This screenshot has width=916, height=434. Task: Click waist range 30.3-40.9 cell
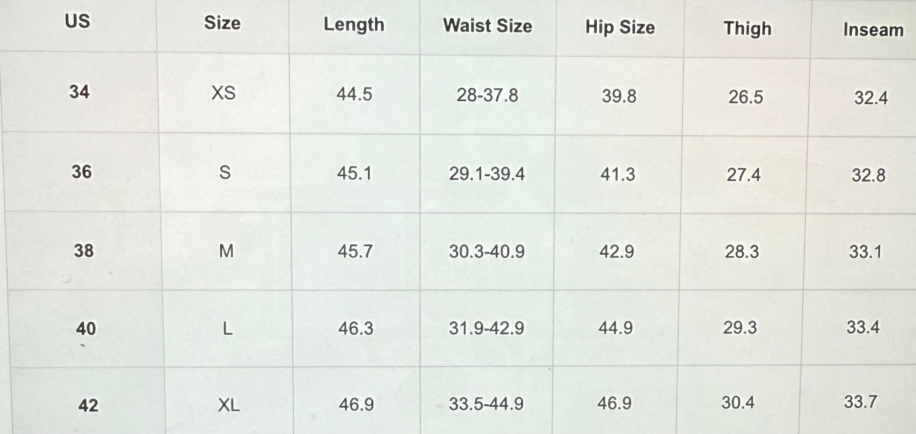click(x=487, y=251)
